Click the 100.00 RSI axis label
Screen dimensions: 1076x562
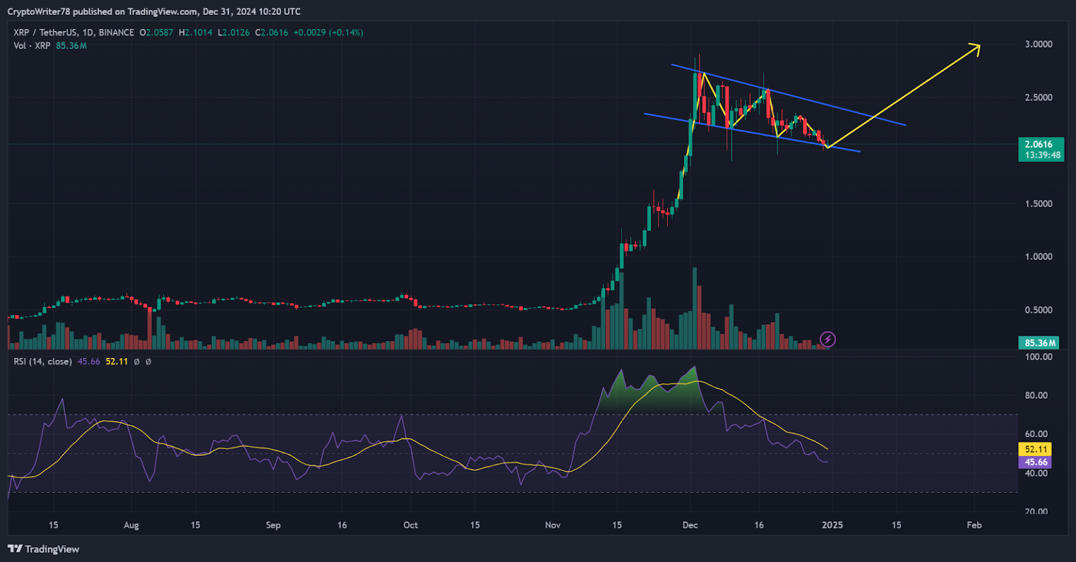1038,357
